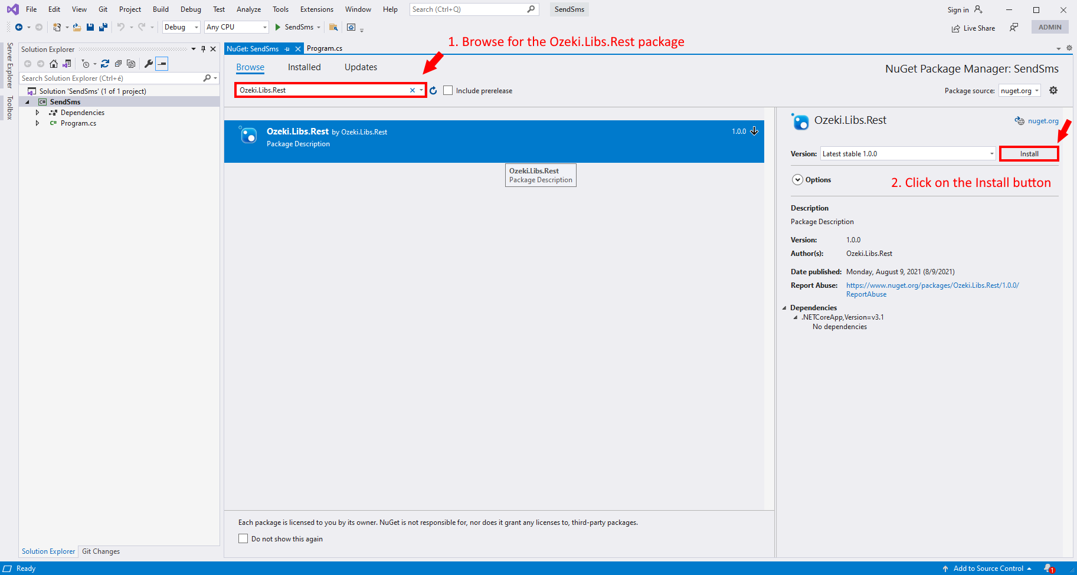Collapse the Dependencies section in package details
1077x575 pixels.
(784, 308)
